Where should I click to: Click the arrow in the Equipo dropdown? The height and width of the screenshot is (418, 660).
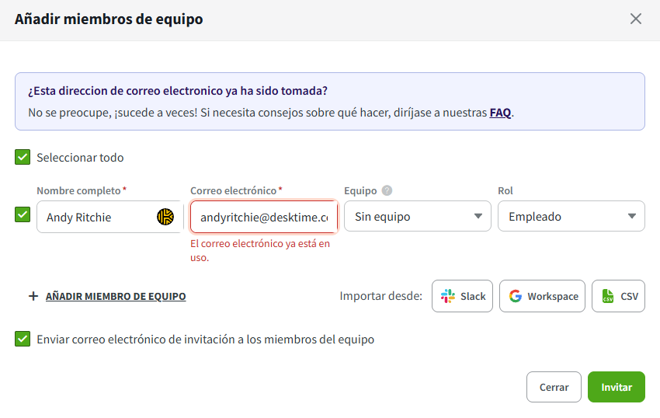point(478,217)
